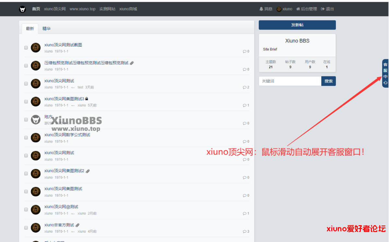Open xiuno商城 navigation link
389x242 pixels.
click(x=128, y=9)
